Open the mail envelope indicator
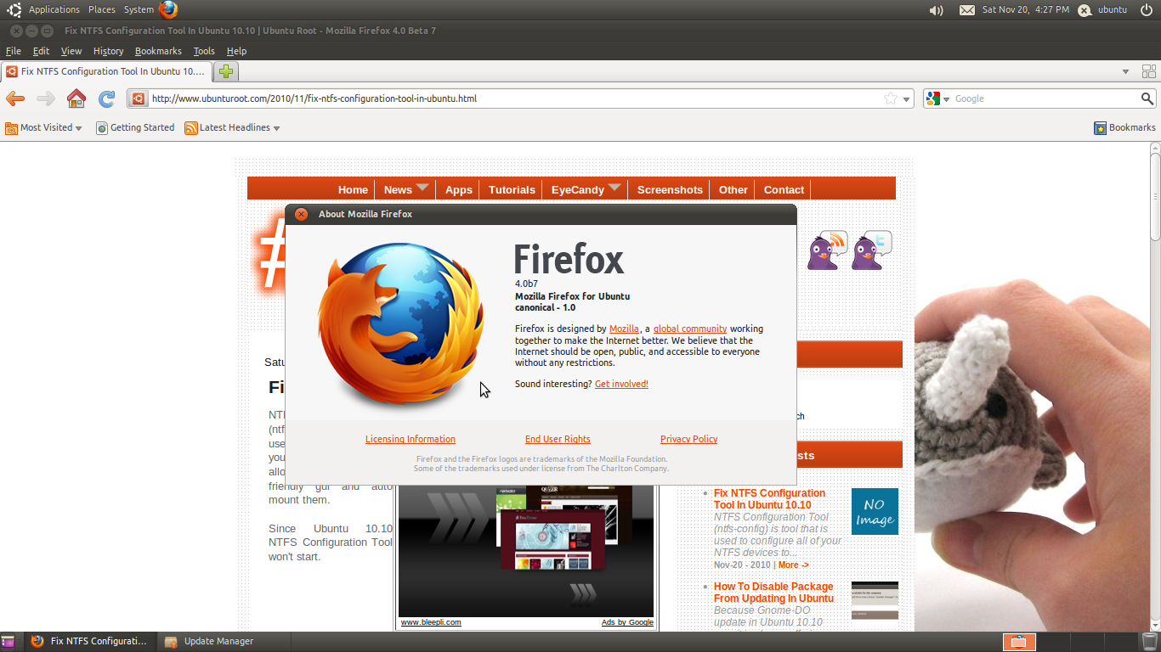 (x=967, y=10)
